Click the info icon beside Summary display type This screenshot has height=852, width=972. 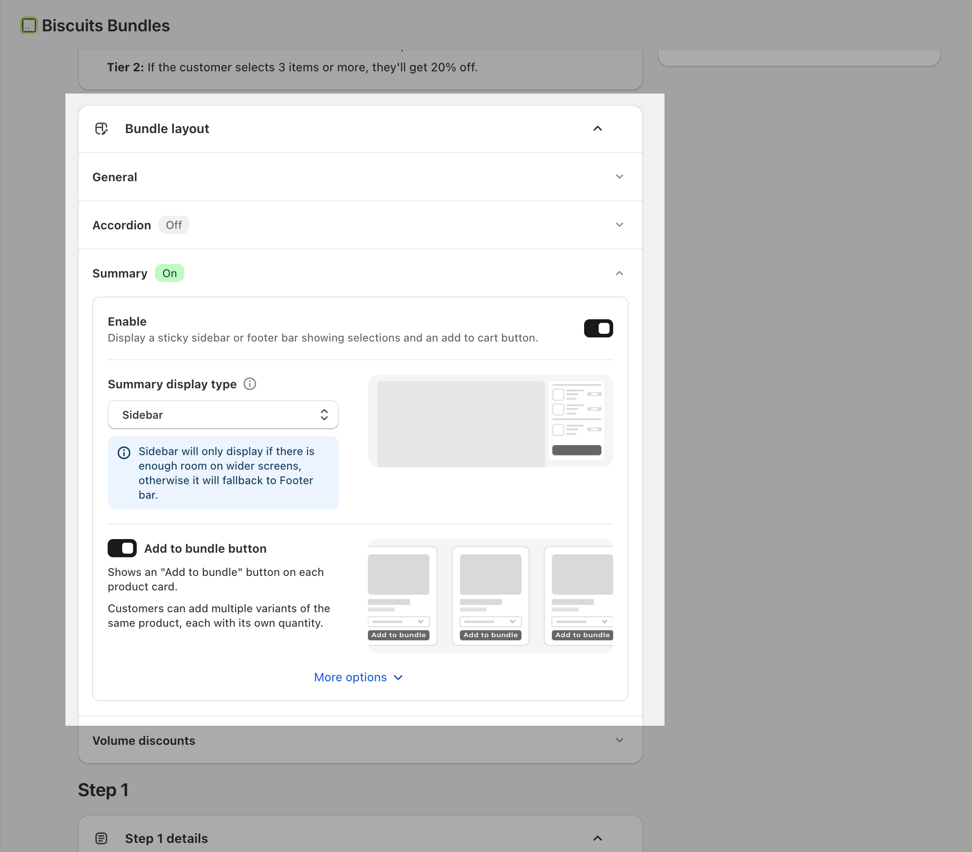pos(250,384)
